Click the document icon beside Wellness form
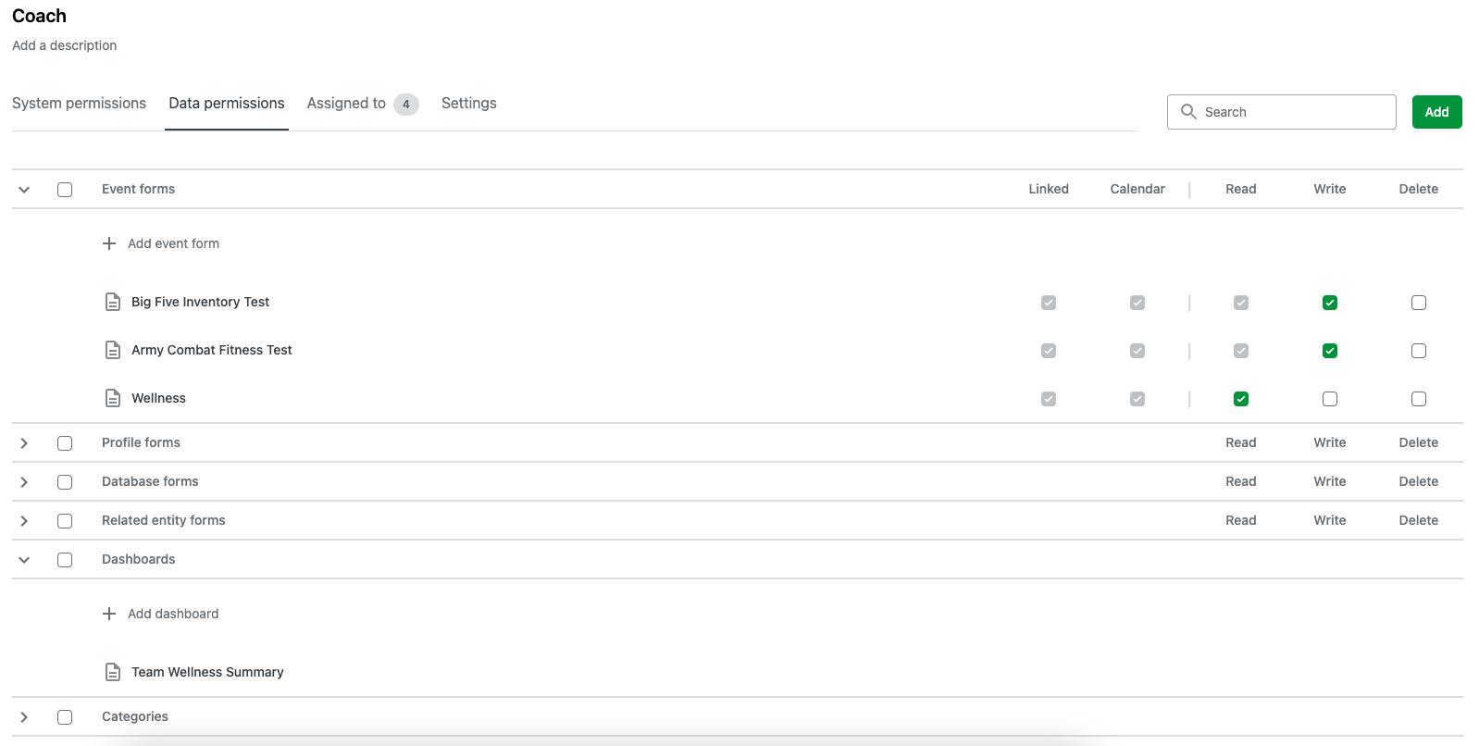 coord(113,398)
